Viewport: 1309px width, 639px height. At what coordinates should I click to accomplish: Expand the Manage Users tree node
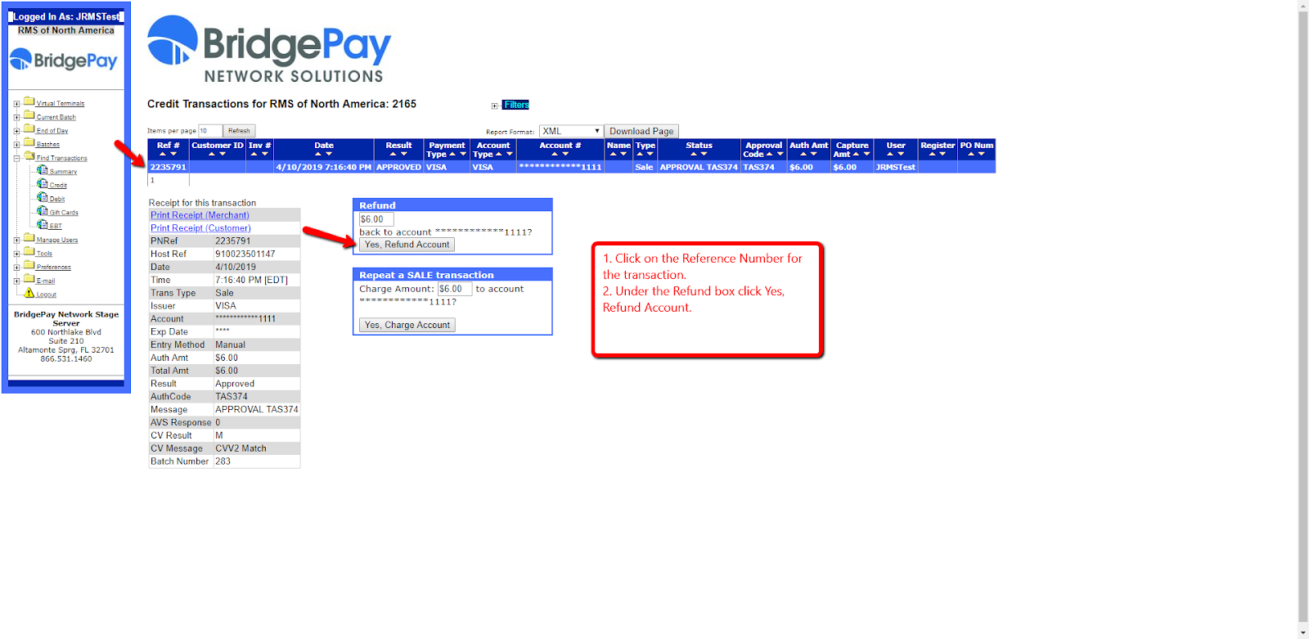pyautogui.click(x=16, y=241)
